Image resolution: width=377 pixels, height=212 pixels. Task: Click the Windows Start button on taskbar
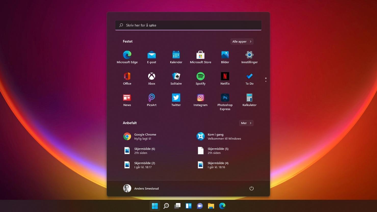tap(155, 206)
